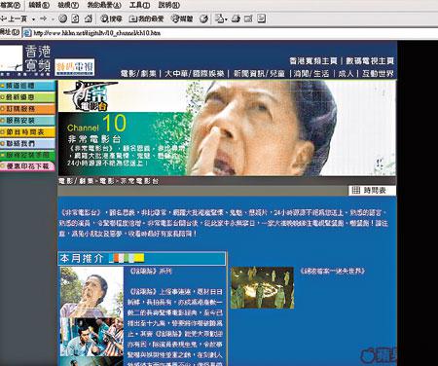The width and height of the screenshot is (438, 366).
Task: Open the 香港寬頻主頁 link
Action: [313, 61]
